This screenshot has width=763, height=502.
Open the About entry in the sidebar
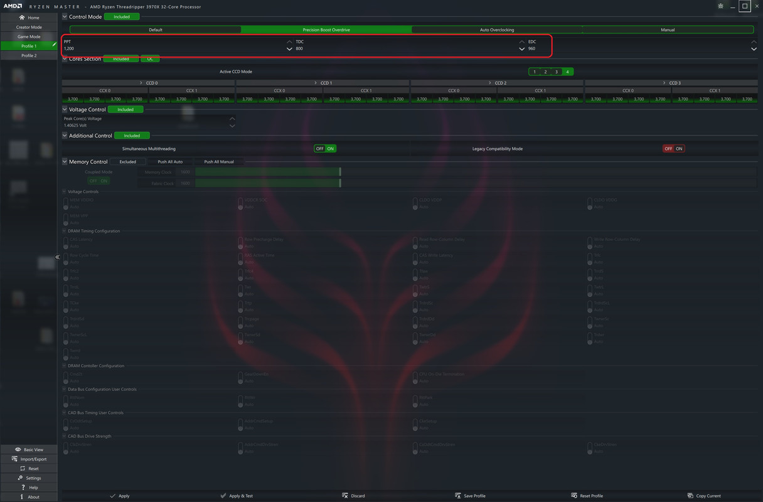[29, 496]
